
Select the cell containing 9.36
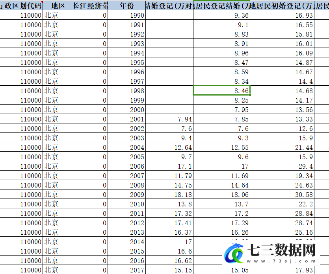coord(221,15)
